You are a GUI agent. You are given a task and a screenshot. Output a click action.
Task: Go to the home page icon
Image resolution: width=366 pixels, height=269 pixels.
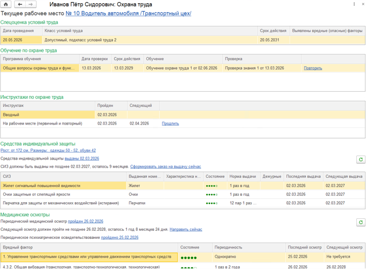pyautogui.click(x=6, y=4)
